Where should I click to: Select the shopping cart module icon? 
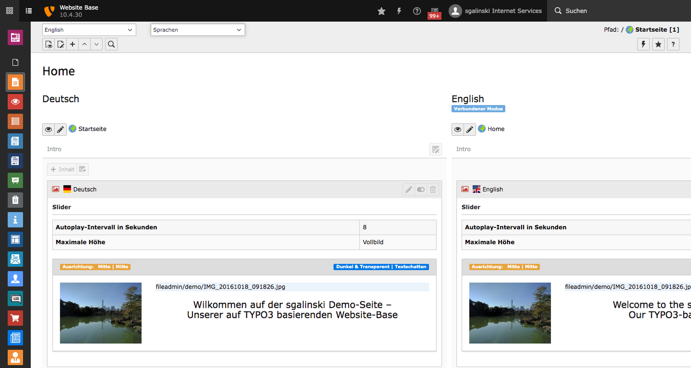[15, 318]
